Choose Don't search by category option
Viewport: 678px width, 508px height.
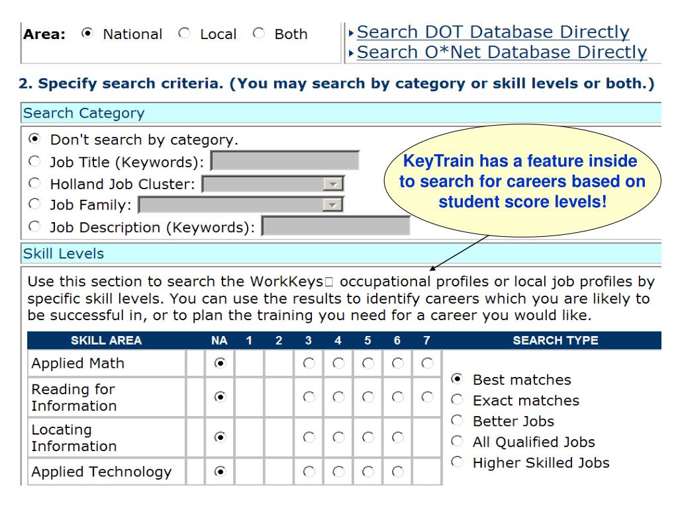click(x=34, y=139)
